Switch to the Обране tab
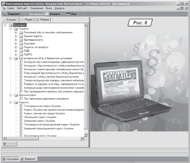190x163 pixels. tap(44, 20)
